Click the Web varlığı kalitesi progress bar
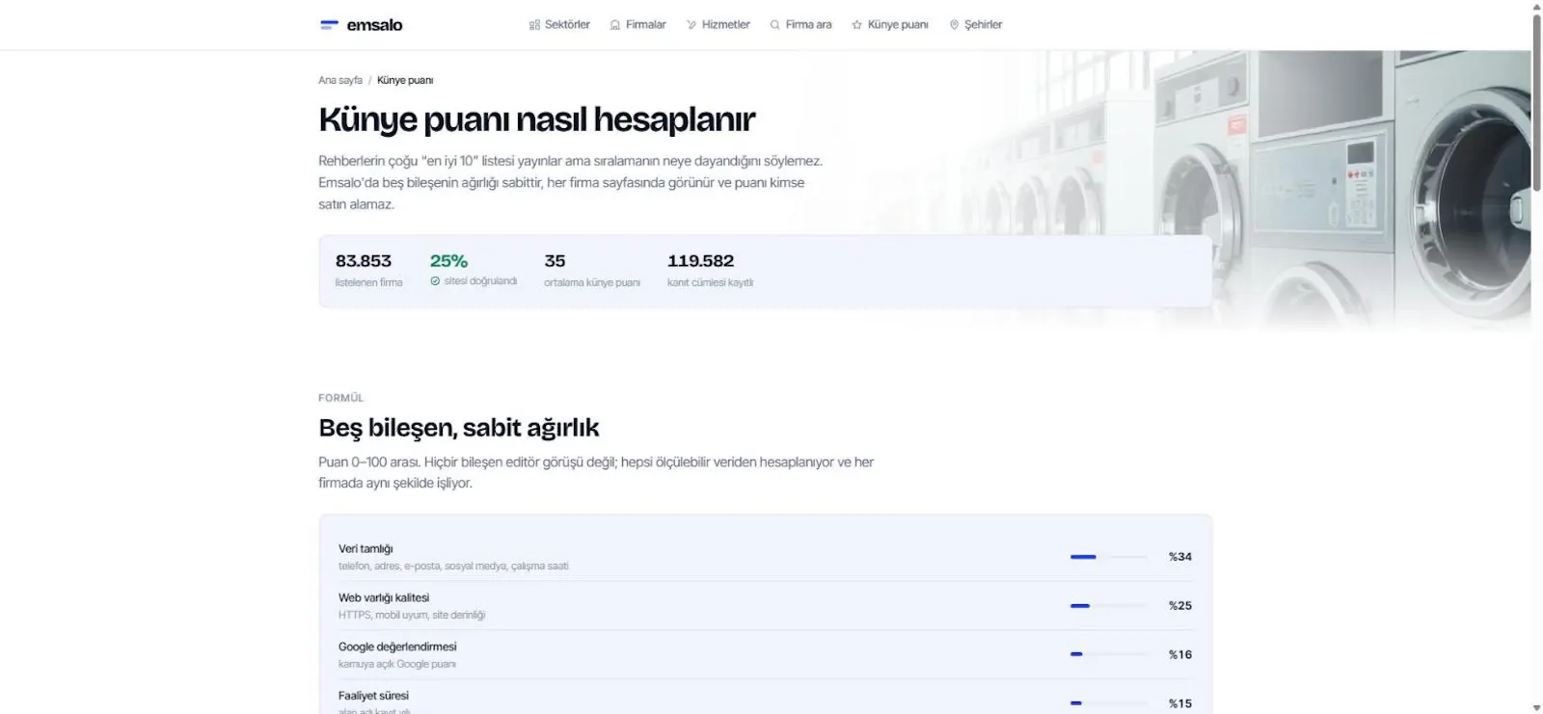Image resolution: width=1543 pixels, height=714 pixels. pyautogui.click(x=1109, y=606)
